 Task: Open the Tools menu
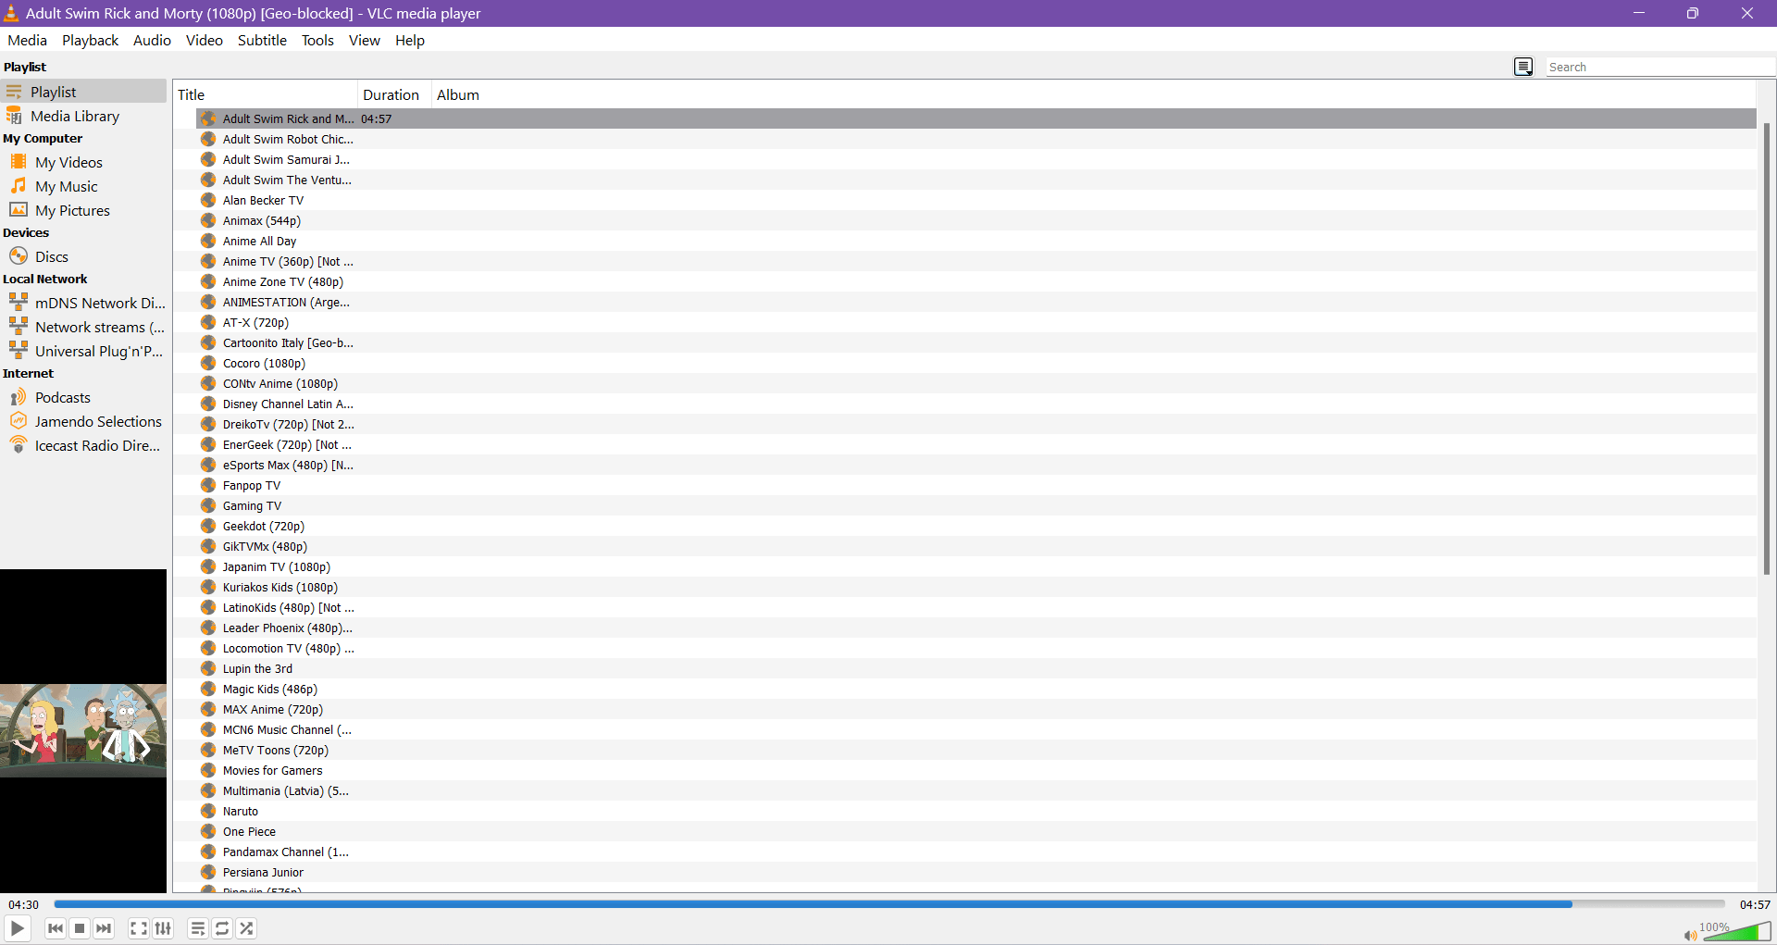point(317,40)
